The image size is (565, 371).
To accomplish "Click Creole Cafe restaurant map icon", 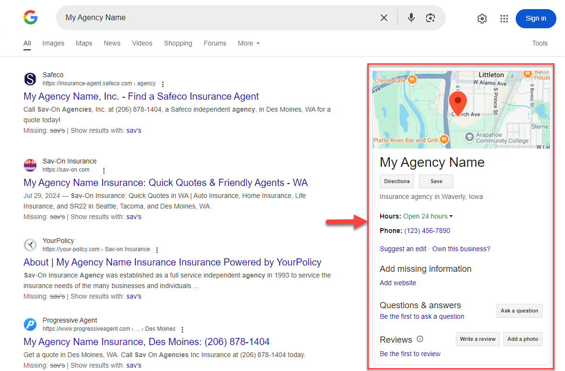I will [x=412, y=80].
